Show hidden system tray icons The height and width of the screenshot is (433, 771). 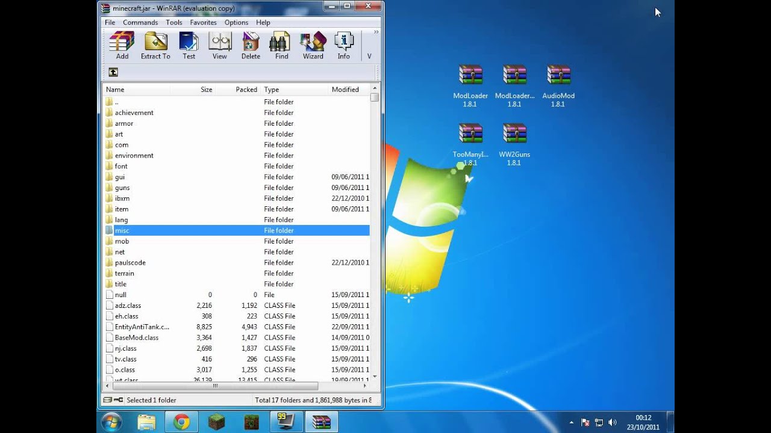(x=570, y=422)
